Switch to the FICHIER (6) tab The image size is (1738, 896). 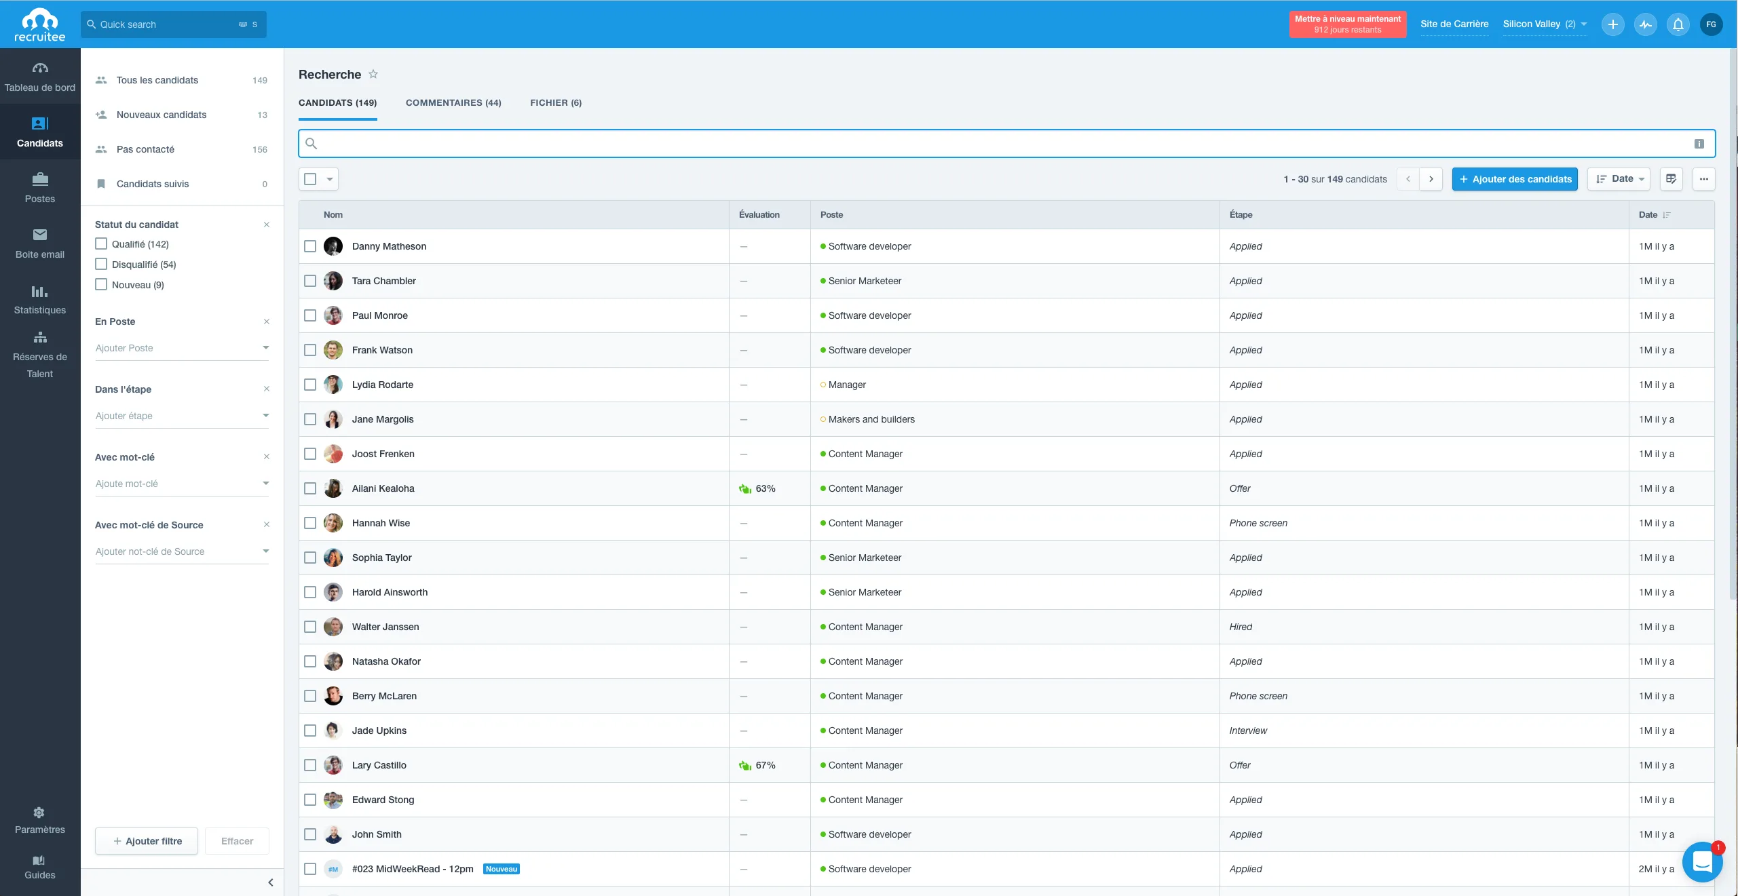pos(556,103)
